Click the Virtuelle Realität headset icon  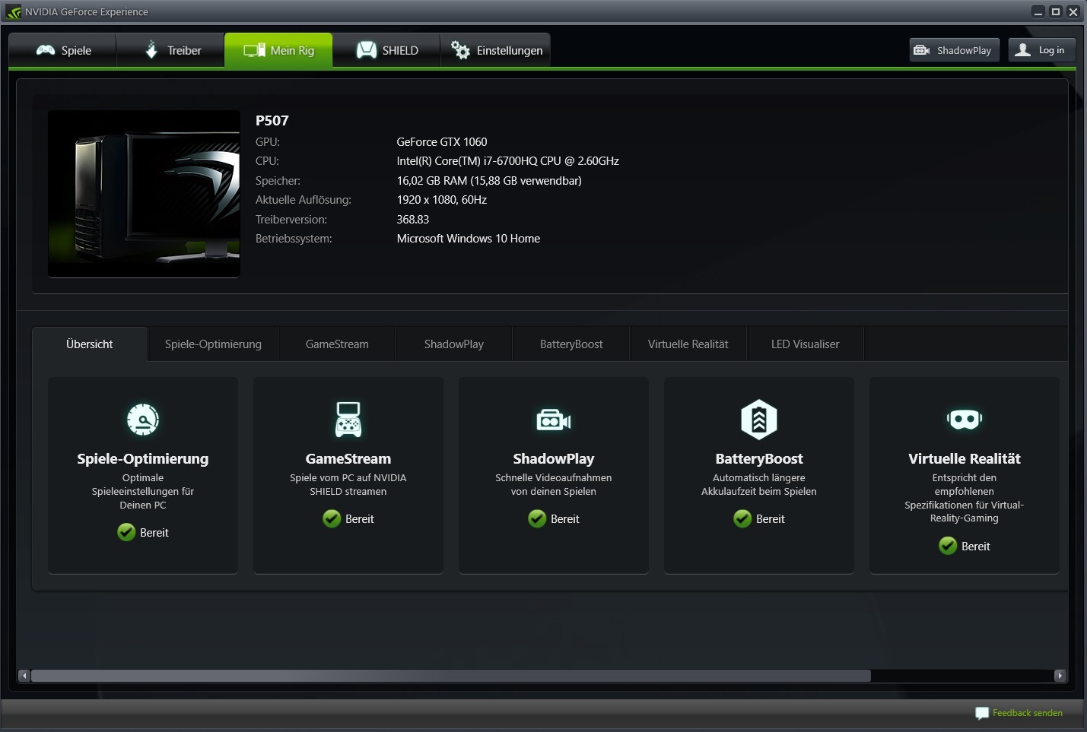tap(965, 420)
